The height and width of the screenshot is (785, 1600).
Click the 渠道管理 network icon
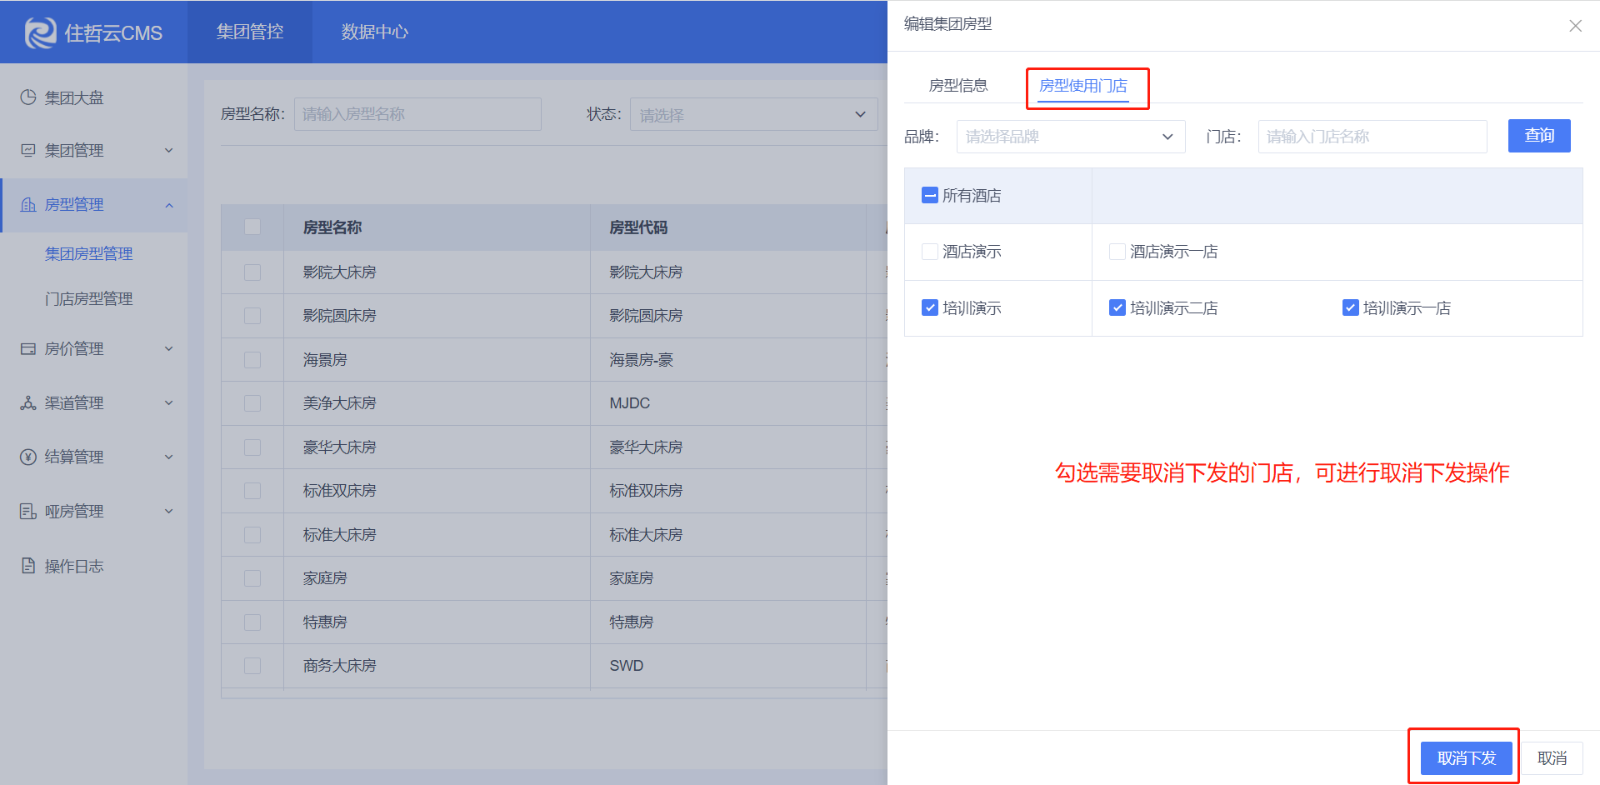[x=28, y=402]
